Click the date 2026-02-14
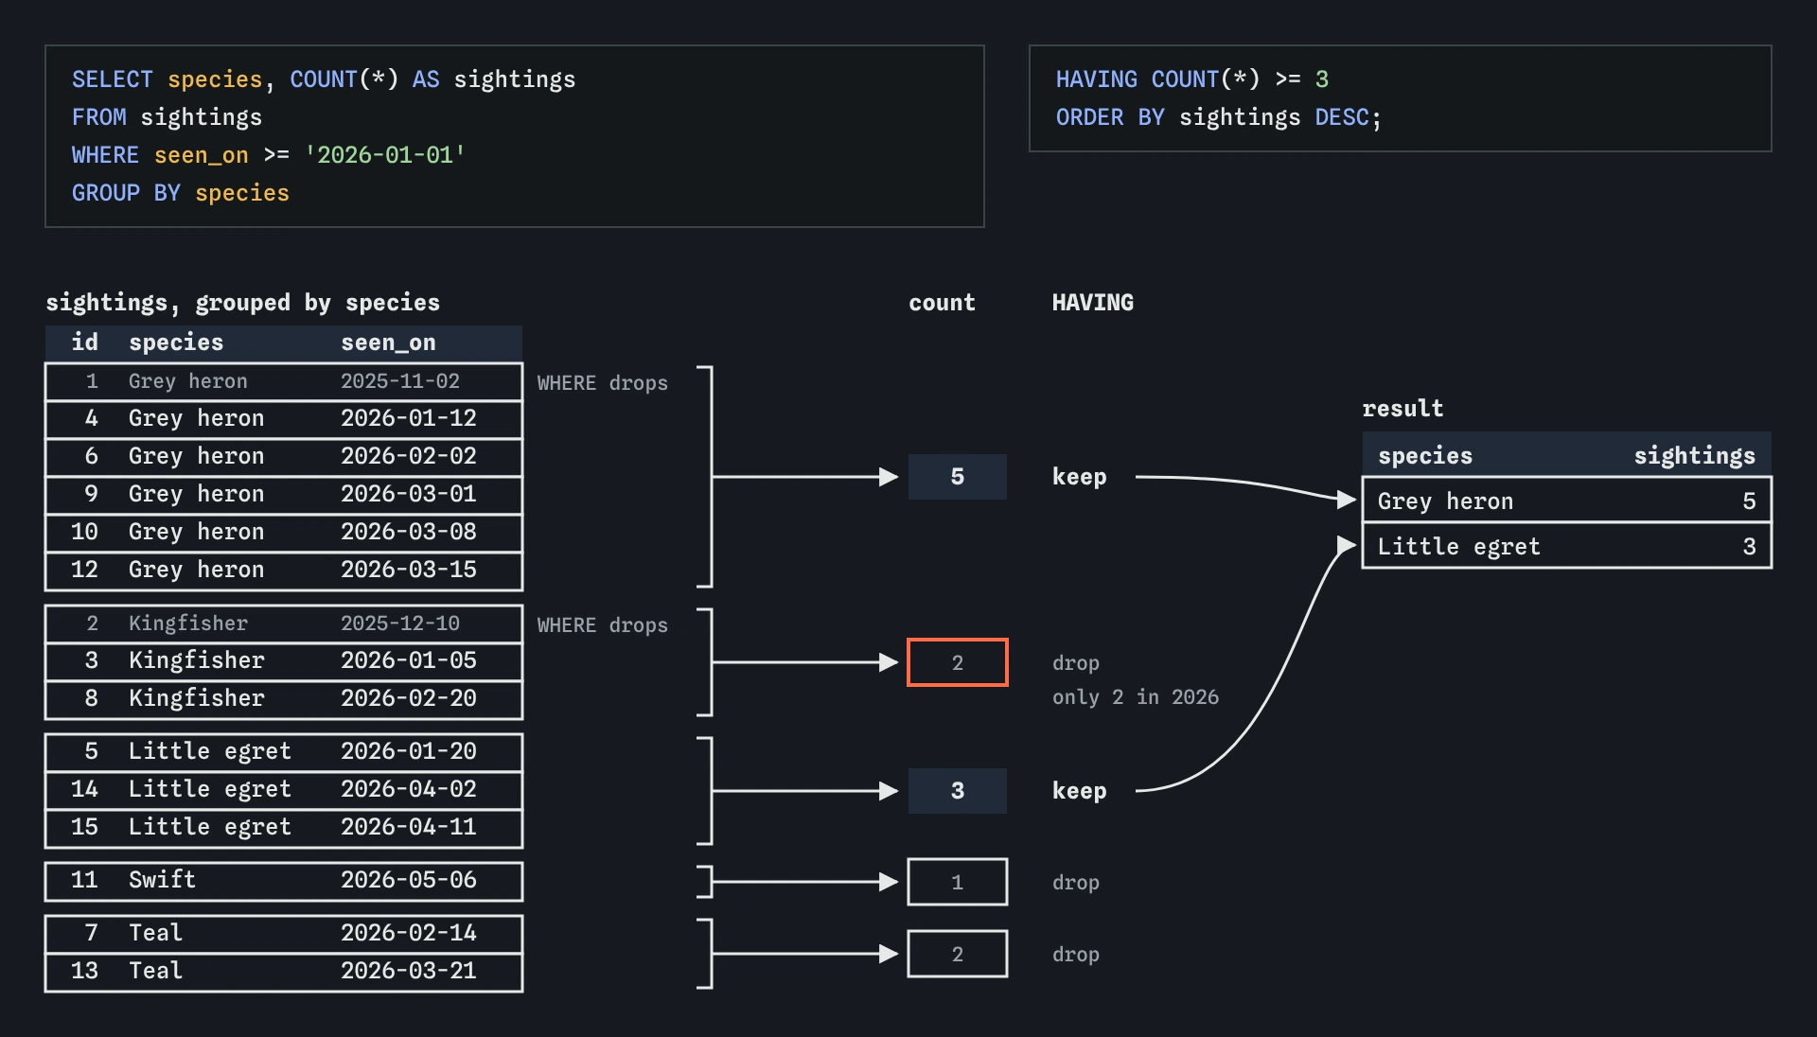Screen dimensions: 1817x1037 pos(408,933)
